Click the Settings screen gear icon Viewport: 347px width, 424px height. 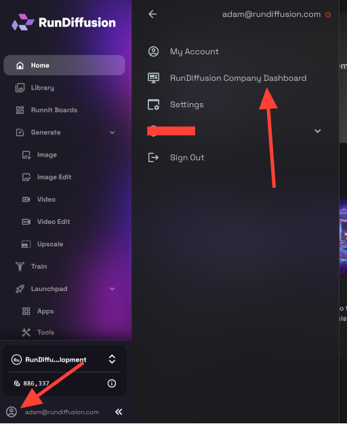[x=153, y=104]
